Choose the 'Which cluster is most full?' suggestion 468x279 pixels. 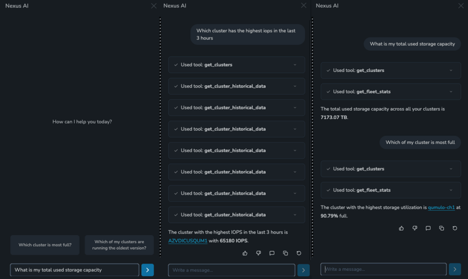tap(45, 245)
